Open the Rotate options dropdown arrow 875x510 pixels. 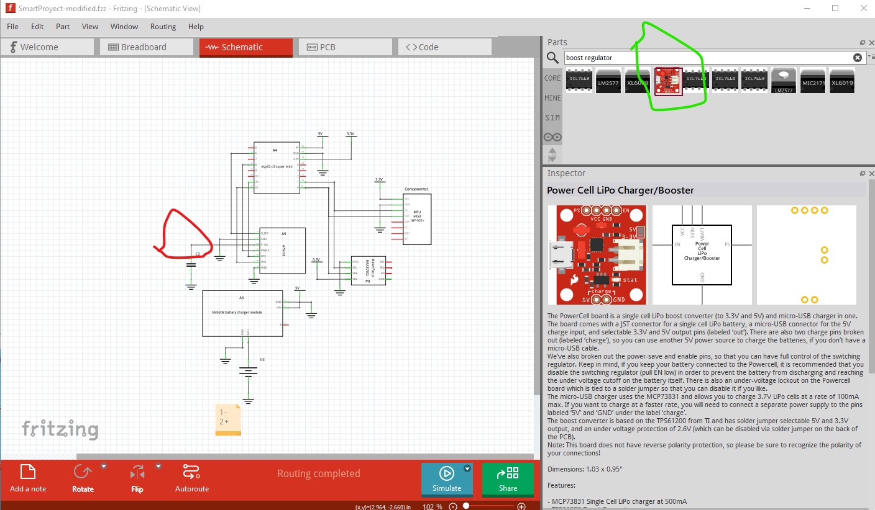(x=104, y=466)
